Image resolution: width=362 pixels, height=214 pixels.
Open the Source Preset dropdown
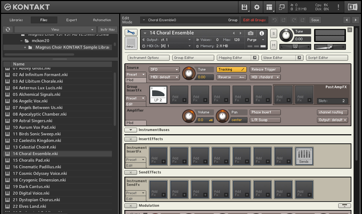coord(136,75)
